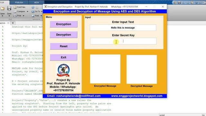Click the Exit button in Menu panel
Screen dimensions: 206x116
(x=64, y=57)
